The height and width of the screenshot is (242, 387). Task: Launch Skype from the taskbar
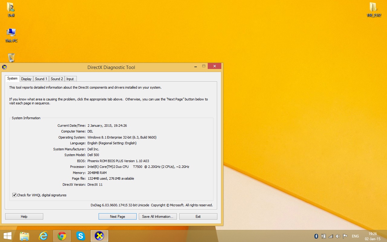81,236
